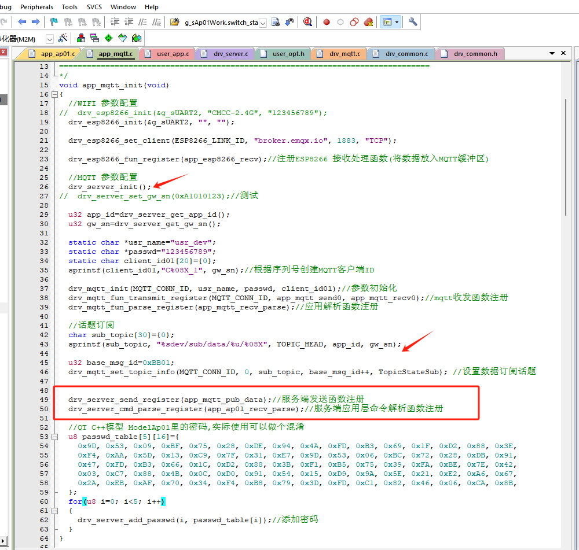This screenshot has height=550, width=579.
Task: Open Select Software Packs icon
Action: click(x=123, y=38)
